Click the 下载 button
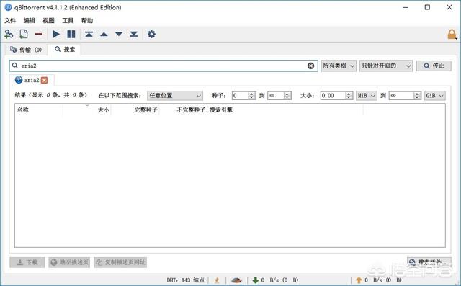The width and height of the screenshot is (461, 286). coord(27,262)
